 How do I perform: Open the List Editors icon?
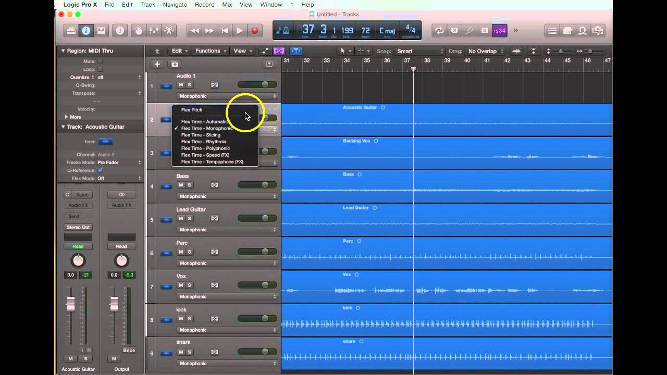(x=552, y=31)
